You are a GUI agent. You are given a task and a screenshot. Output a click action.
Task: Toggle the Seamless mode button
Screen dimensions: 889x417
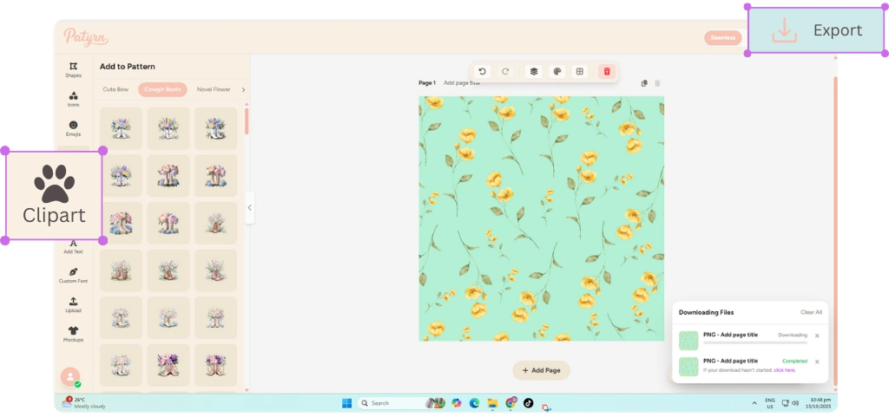click(x=722, y=37)
